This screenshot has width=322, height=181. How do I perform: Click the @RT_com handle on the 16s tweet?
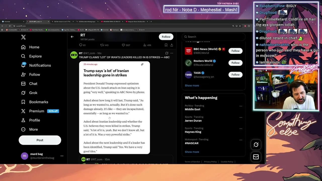click(89, 53)
